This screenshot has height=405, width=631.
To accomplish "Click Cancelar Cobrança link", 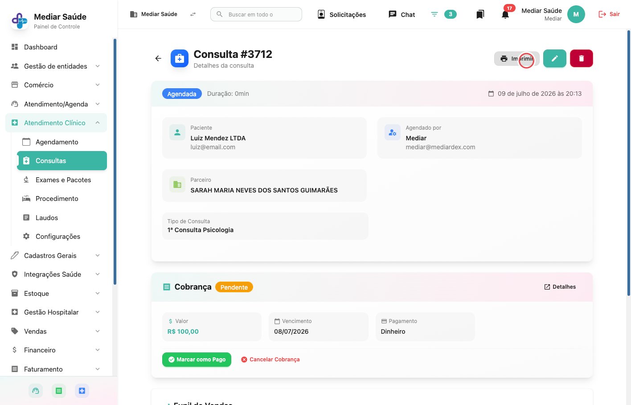I will pyautogui.click(x=270, y=360).
